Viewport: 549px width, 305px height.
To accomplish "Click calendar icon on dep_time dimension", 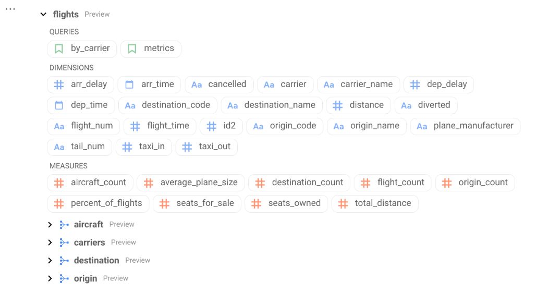I will point(59,105).
